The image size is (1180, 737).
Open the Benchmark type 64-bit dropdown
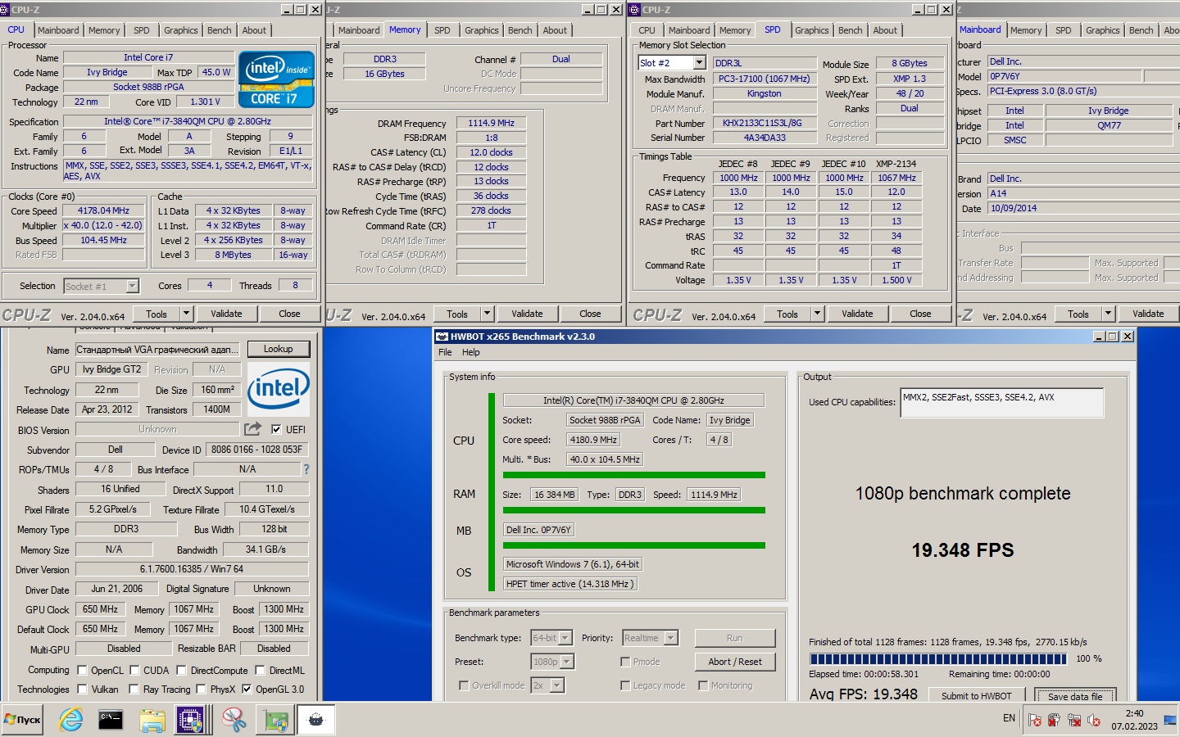(567, 638)
